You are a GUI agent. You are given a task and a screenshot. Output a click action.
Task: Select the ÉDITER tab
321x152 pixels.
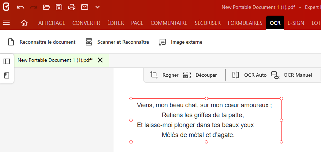[116, 23]
